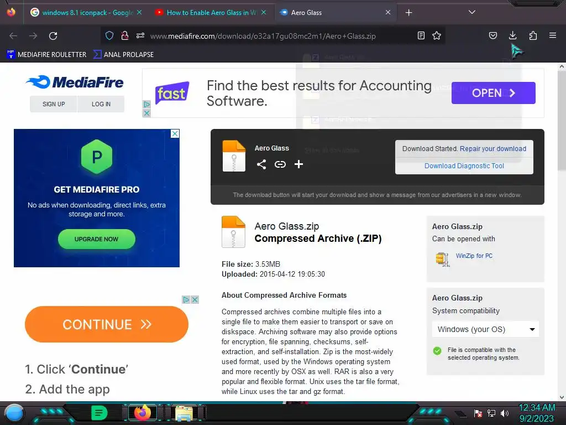Screen dimensions: 566x425
Task: Click the LOG IN button
Action: (101, 104)
